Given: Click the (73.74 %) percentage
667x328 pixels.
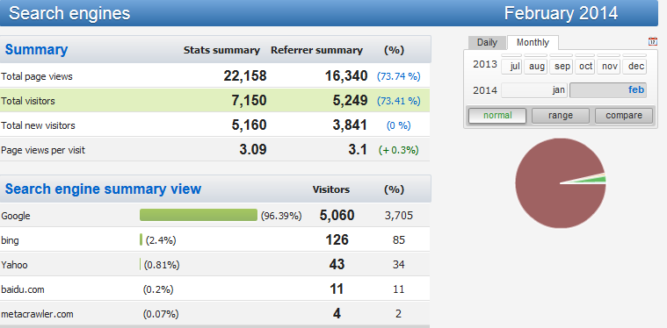Looking at the screenshot, I should click(x=399, y=77).
